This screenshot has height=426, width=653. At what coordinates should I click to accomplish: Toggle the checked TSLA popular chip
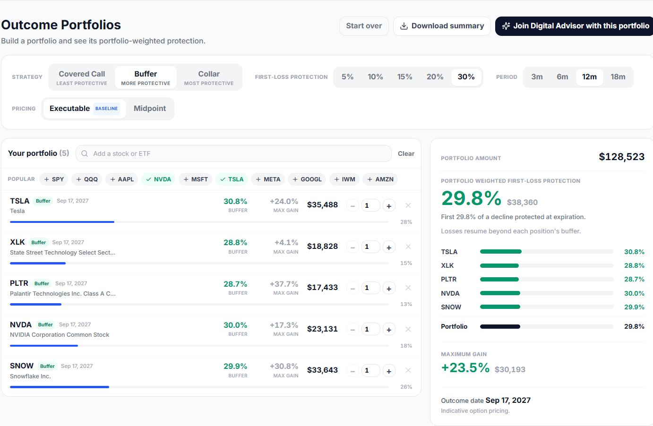(232, 179)
